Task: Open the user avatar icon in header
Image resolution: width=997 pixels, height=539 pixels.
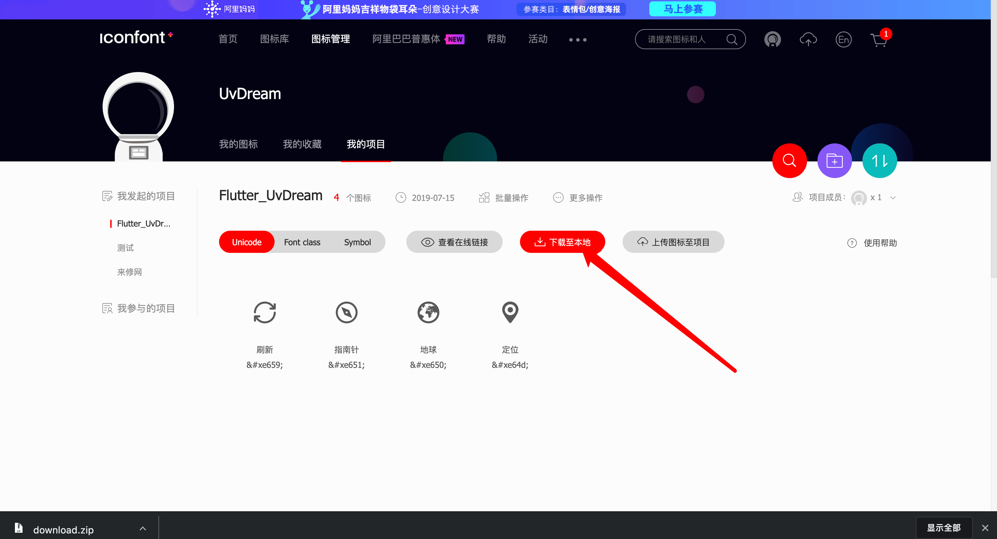Action: click(x=772, y=39)
